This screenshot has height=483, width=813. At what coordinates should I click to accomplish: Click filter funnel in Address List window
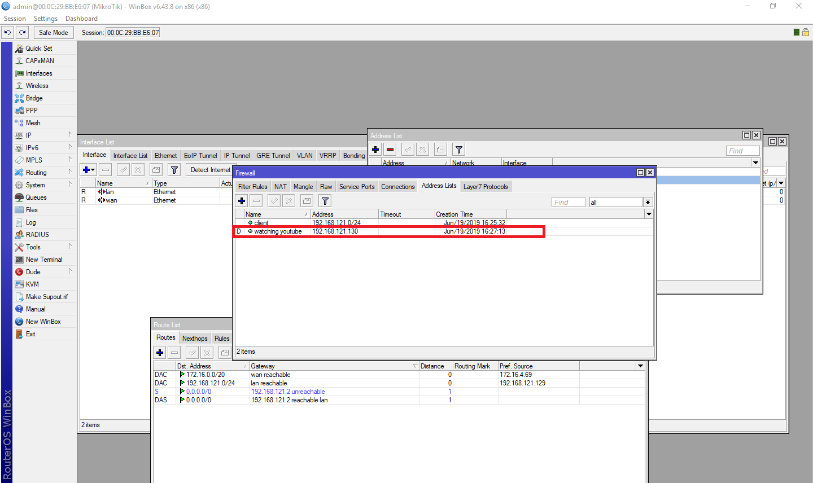pyautogui.click(x=459, y=150)
